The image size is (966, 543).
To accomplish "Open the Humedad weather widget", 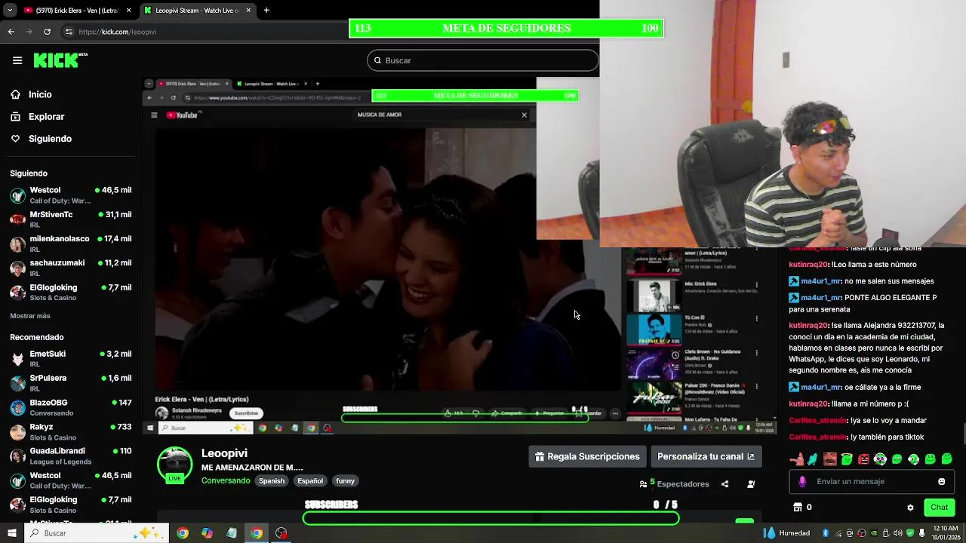I will [x=786, y=533].
